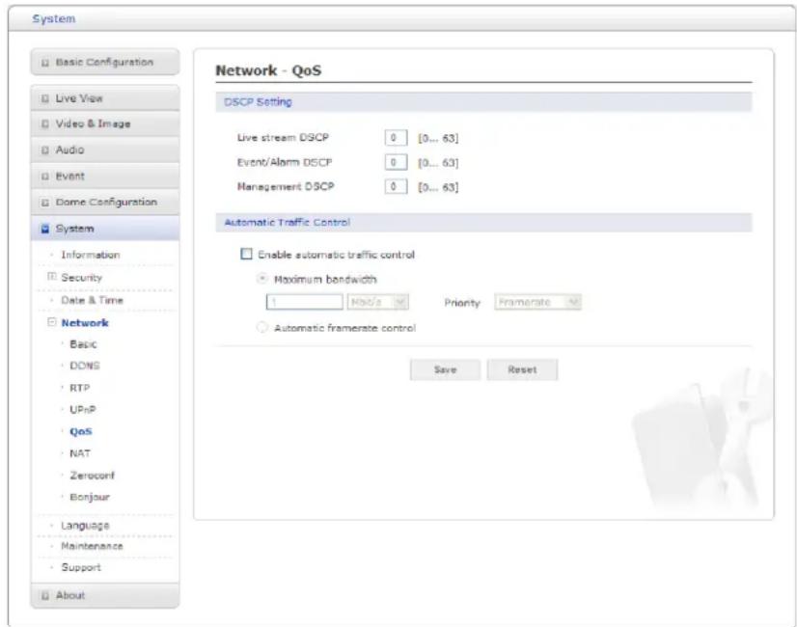Viewport: 797px width, 627px height.
Task: Open the Live View section
Action: pos(105,98)
